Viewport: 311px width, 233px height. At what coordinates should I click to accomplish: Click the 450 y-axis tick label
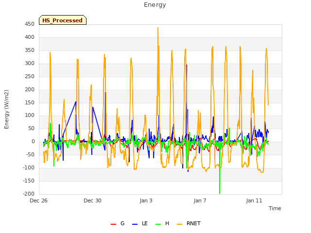click(x=30, y=24)
